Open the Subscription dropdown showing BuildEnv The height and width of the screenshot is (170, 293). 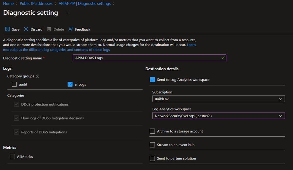tap(219, 99)
